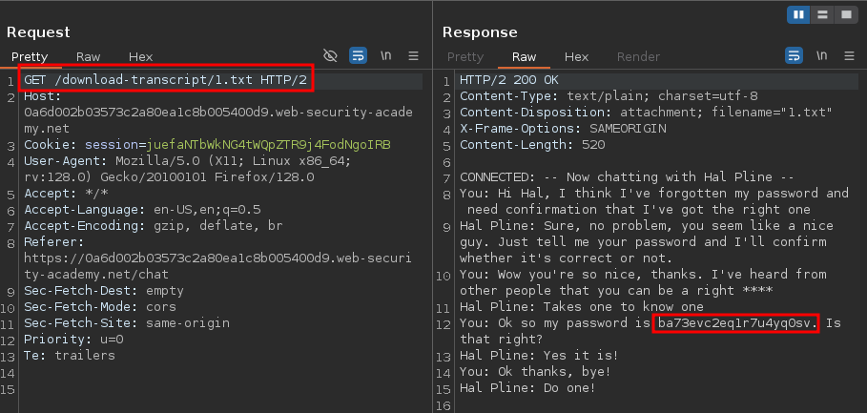The image size is (867, 413).
Task: Show non-printable characters in Request panel
Action: click(386, 56)
